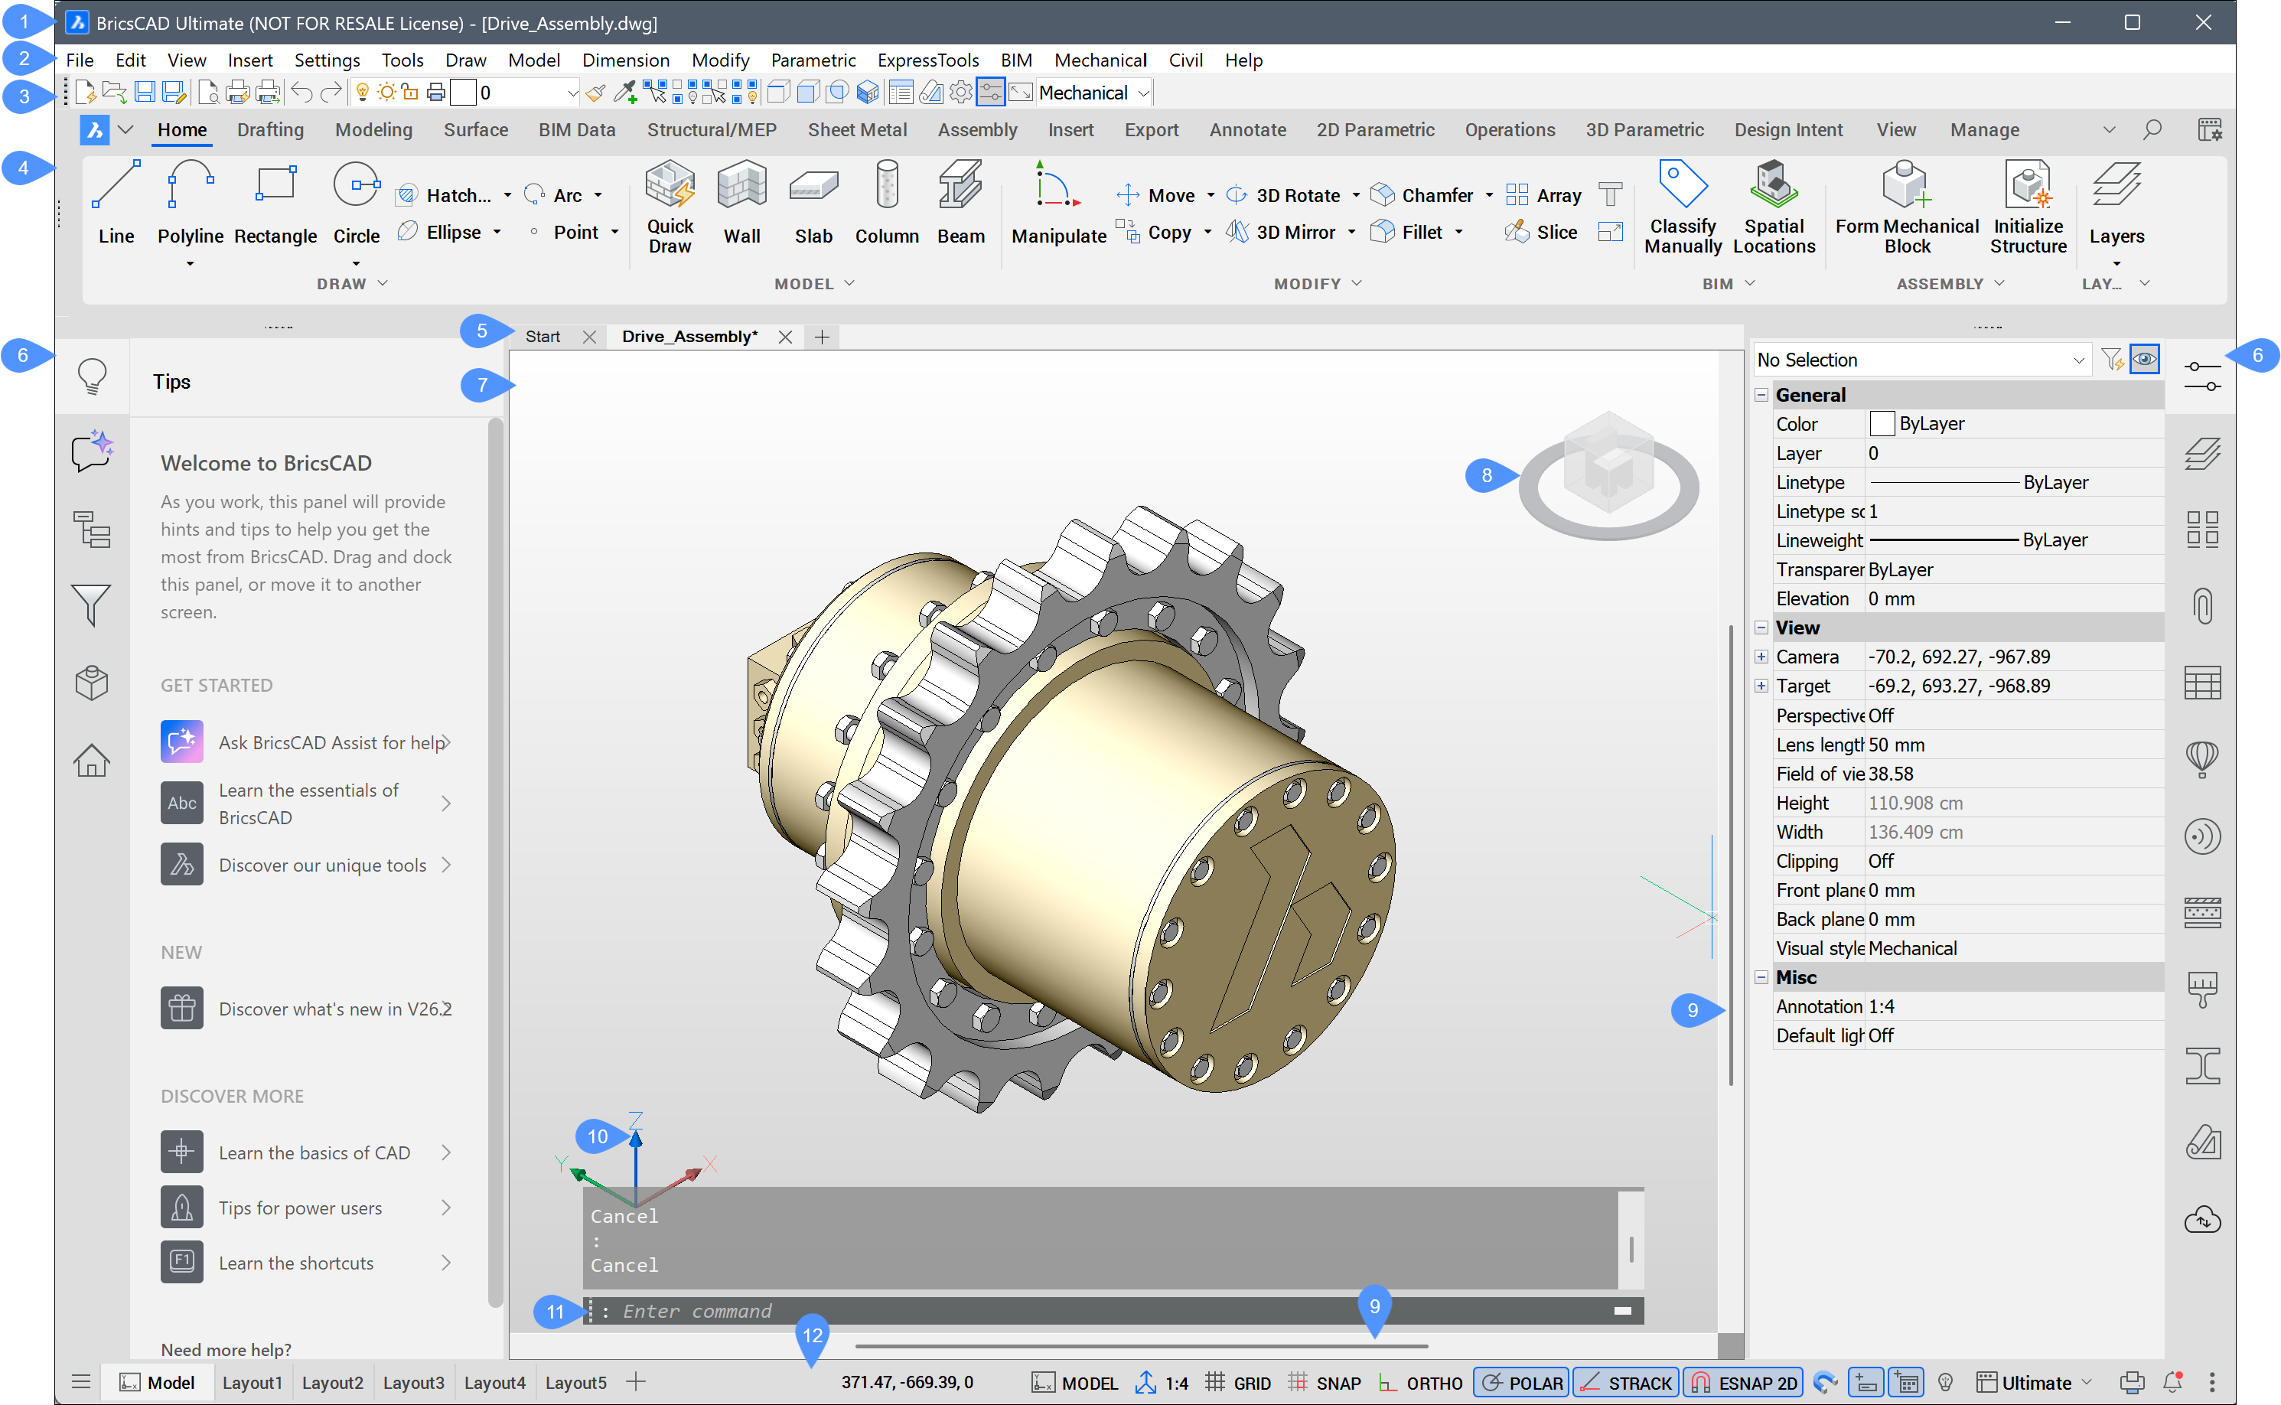
Task: Open the Properties sliders icon in right sidebar
Action: [2202, 377]
